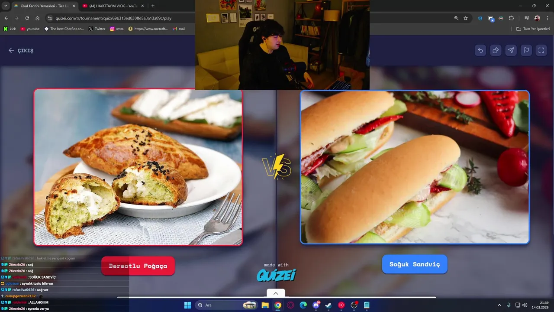Open the youtube bookmark
554x312 pixels.
coord(30,29)
